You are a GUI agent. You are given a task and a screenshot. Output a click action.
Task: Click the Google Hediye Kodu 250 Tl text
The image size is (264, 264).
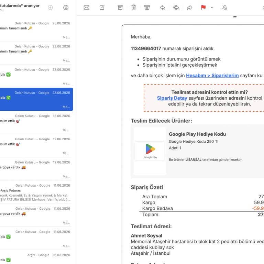click(x=194, y=142)
